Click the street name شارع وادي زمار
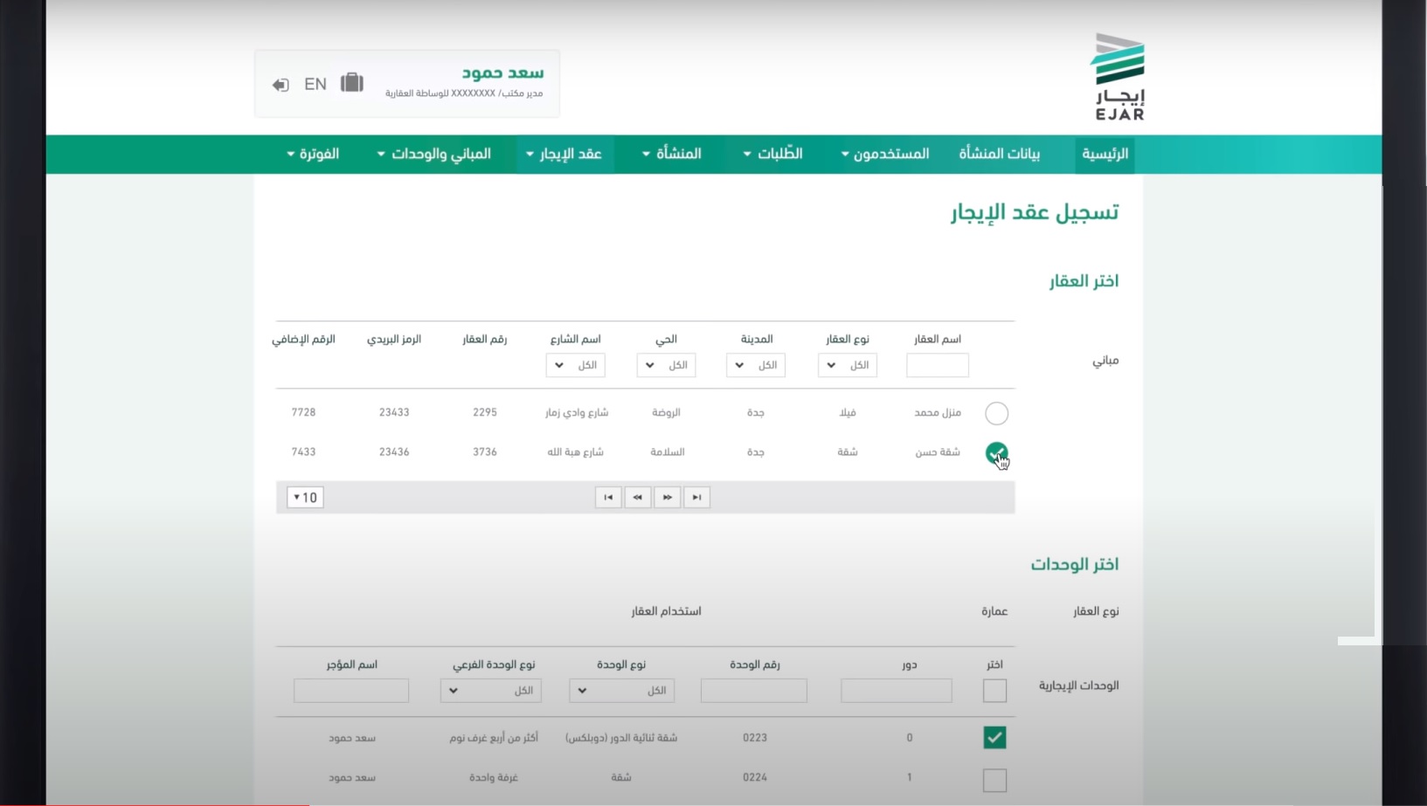The image size is (1427, 806). click(x=577, y=412)
